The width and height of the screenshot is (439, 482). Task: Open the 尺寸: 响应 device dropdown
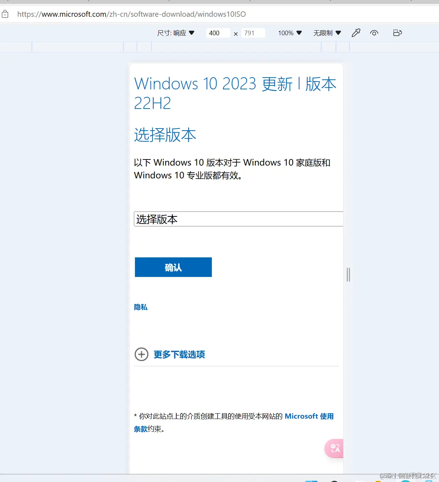pos(176,33)
